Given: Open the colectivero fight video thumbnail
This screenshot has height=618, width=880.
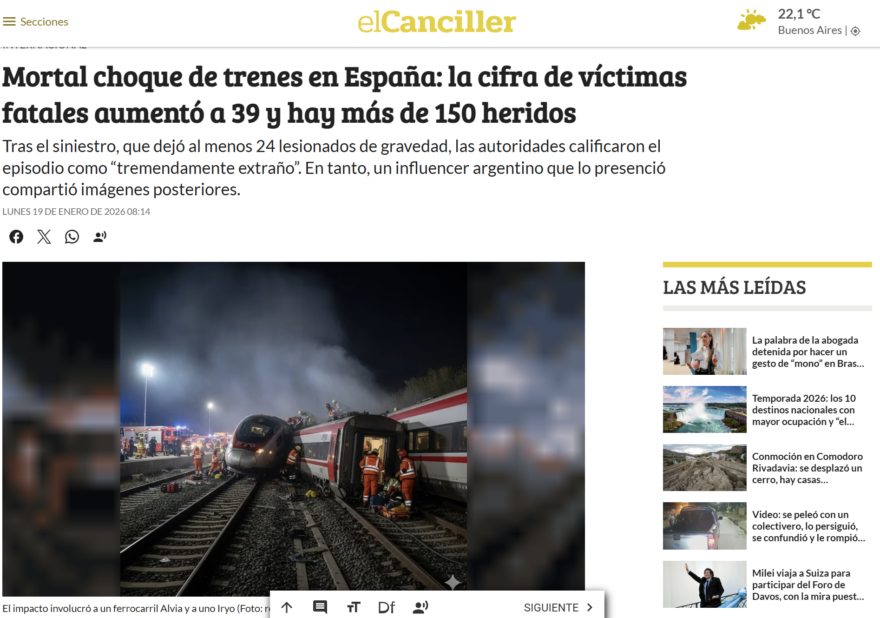Looking at the screenshot, I should pos(705,526).
